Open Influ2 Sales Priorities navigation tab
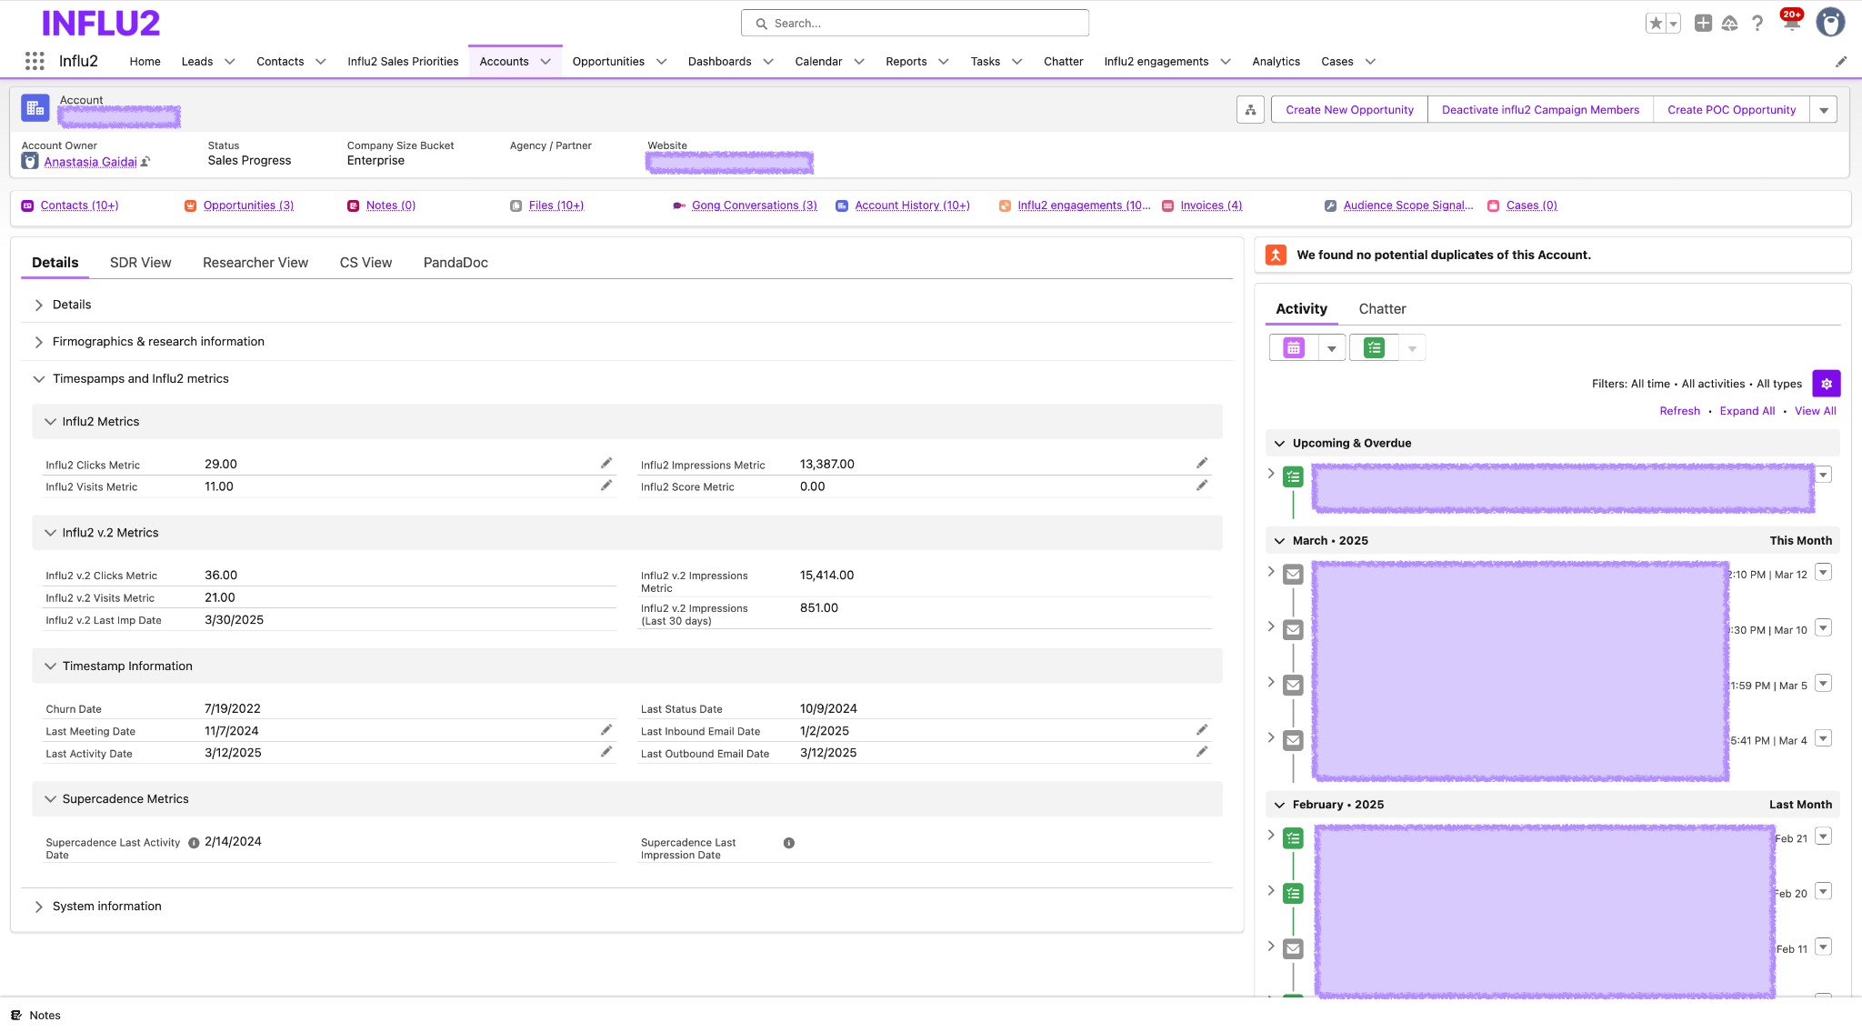This screenshot has height=1032, width=1862. tap(403, 62)
